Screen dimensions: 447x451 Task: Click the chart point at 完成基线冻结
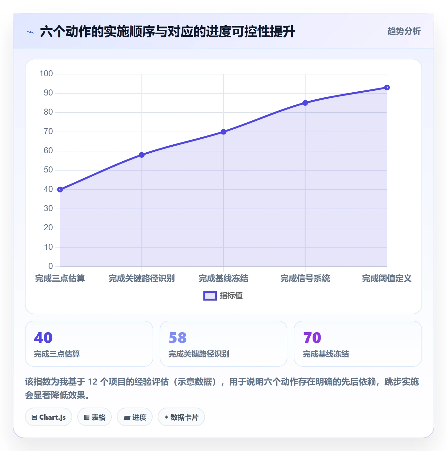[x=223, y=132]
